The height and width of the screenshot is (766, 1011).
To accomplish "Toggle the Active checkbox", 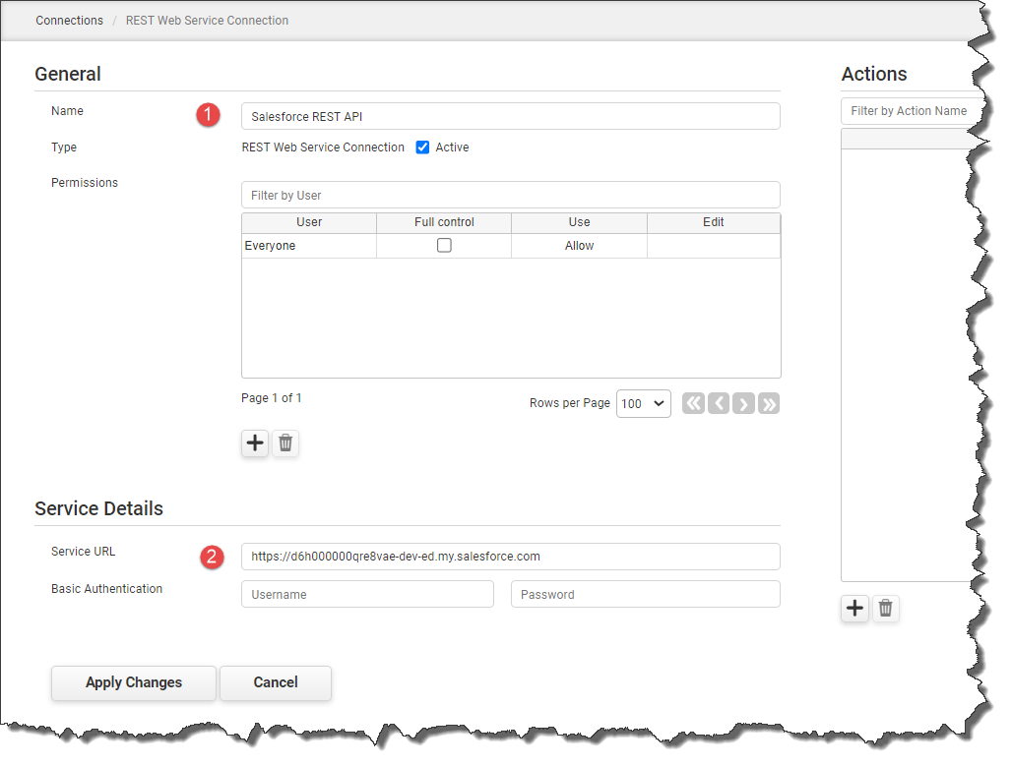I will (x=423, y=147).
